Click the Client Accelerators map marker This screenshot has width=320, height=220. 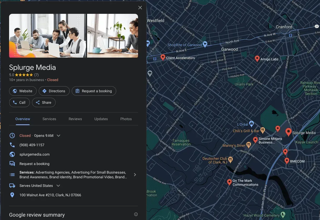pyautogui.click(x=163, y=57)
